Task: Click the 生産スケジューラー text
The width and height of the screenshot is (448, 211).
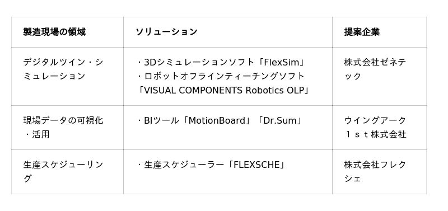Action: 184,165
